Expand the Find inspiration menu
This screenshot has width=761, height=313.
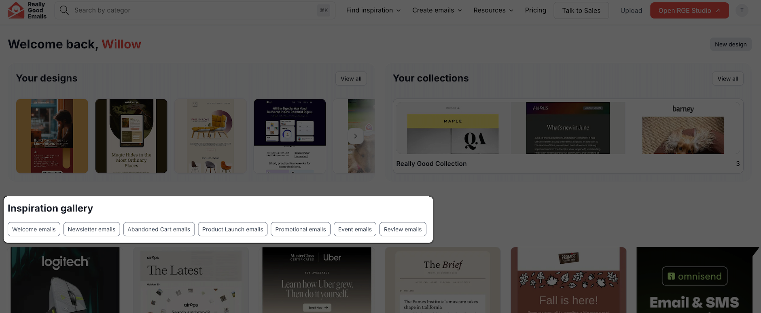pos(373,10)
